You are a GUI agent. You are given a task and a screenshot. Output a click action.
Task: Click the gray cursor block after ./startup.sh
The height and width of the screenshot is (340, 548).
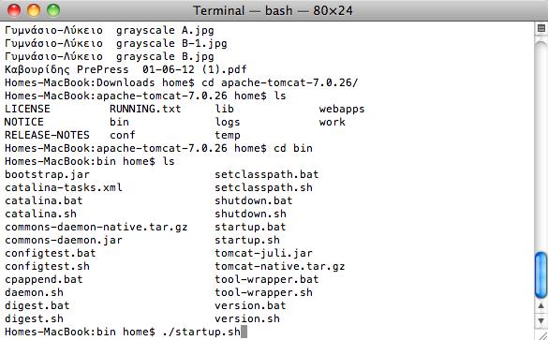click(x=244, y=332)
